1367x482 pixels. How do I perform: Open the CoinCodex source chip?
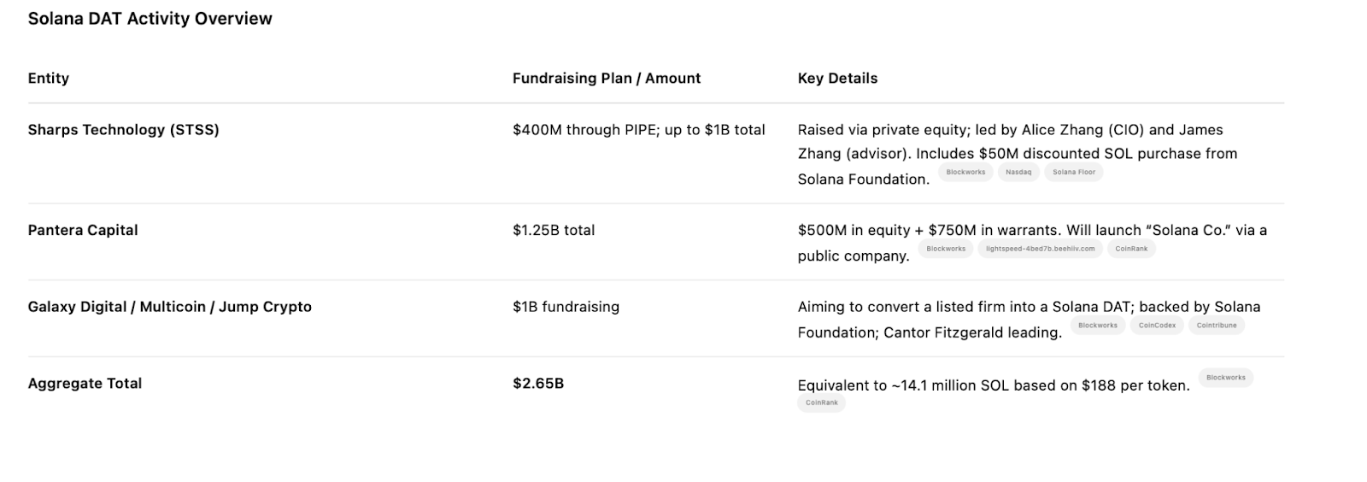[1157, 326]
